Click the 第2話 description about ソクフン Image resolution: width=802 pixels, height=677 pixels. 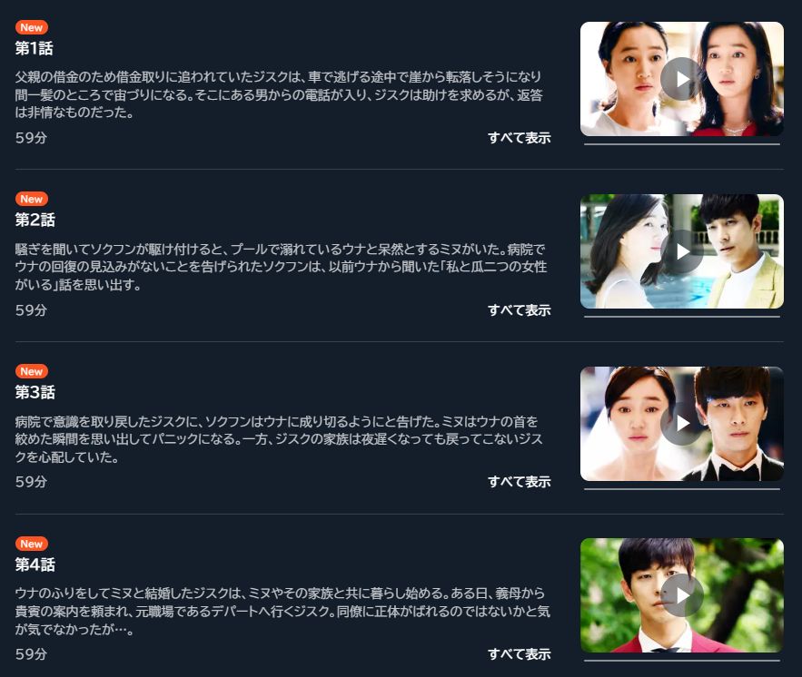(x=281, y=267)
